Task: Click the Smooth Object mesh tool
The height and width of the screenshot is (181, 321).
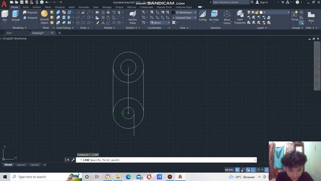Action: (44, 17)
